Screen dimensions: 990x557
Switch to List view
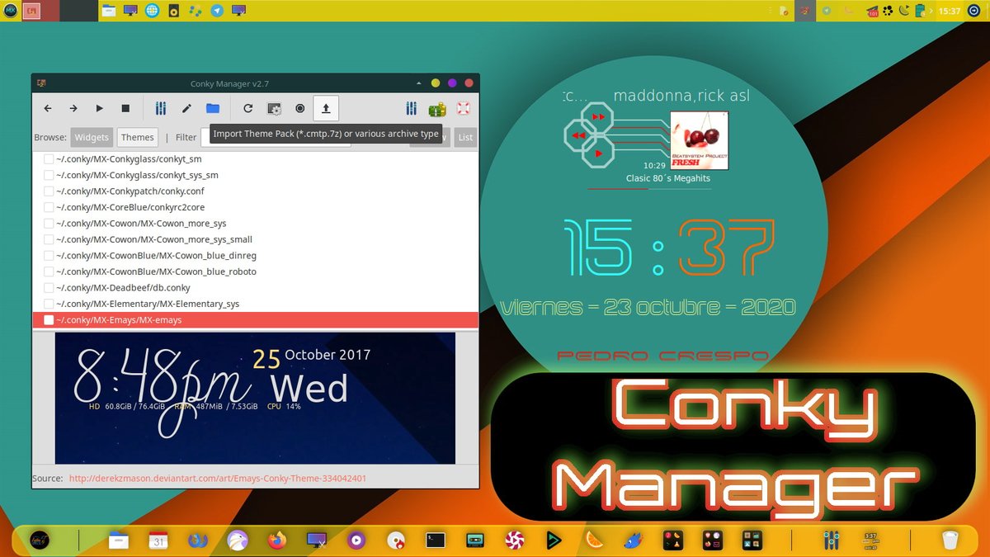click(x=465, y=137)
